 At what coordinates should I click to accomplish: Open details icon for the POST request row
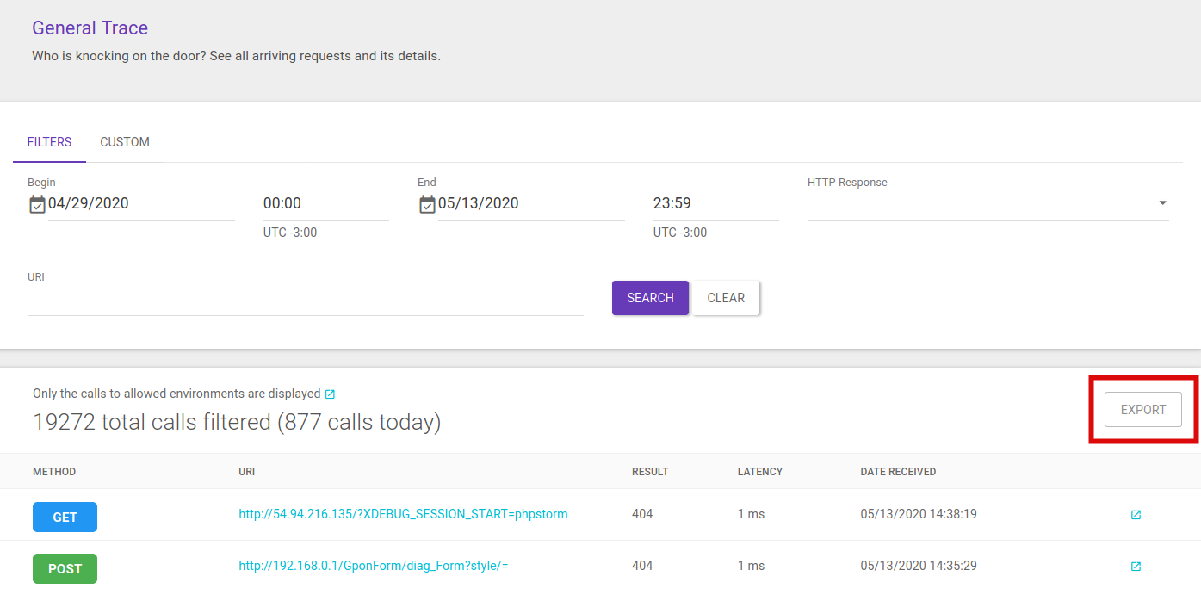[1136, 567]
